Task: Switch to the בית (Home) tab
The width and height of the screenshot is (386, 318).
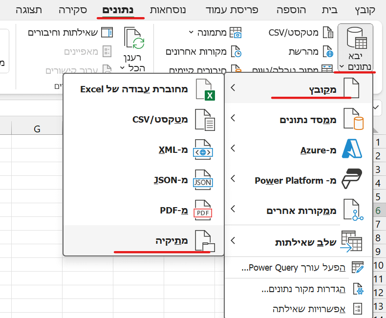Action: click(330, 10)
